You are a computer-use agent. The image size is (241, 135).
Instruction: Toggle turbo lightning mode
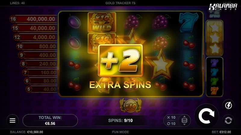(x=229, y=106)
